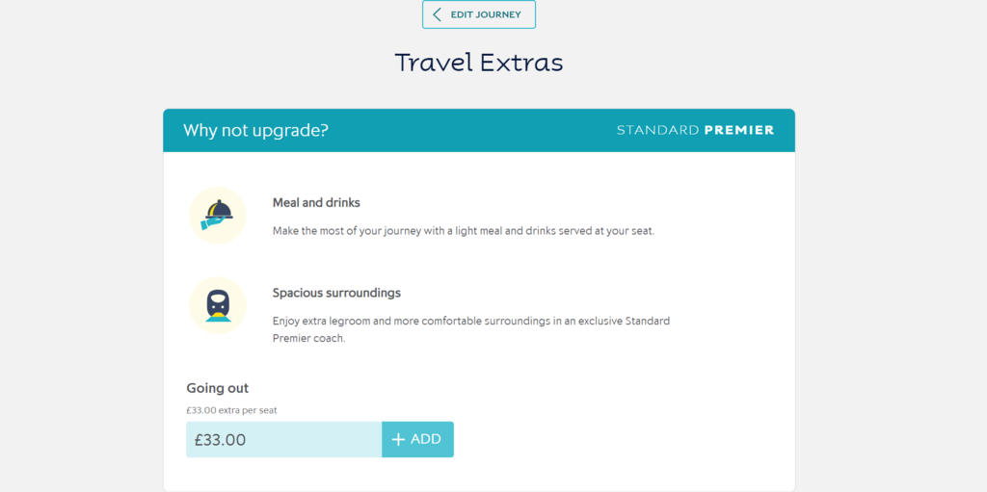Click the 'Why not upgrade?' header text
987x492 pixels.
tap(255, 130)
